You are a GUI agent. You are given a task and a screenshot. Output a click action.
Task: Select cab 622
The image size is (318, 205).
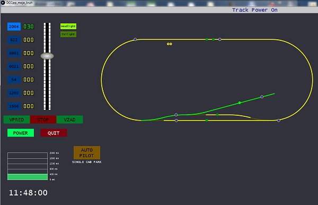[x=14, y=40]
